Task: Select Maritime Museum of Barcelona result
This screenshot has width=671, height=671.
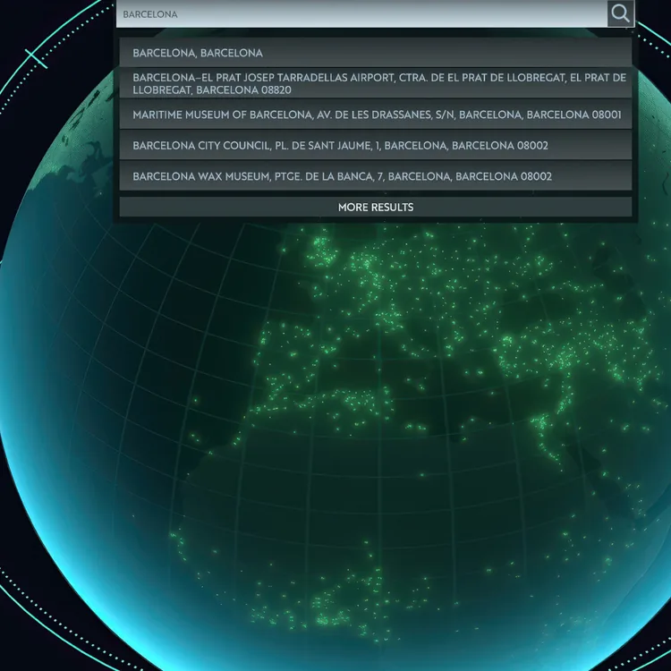Action: point(376,115)
